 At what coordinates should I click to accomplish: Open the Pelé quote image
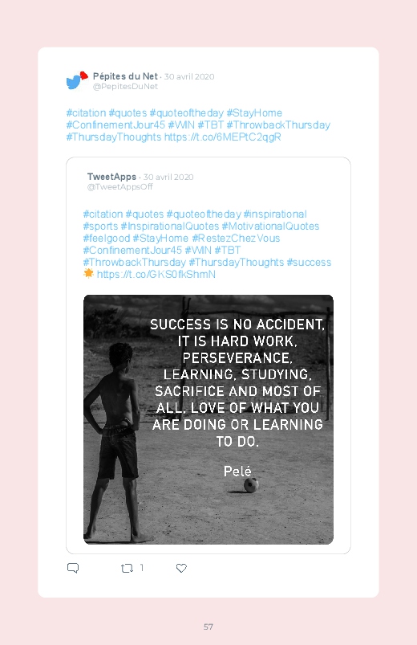click(x=208, y=419)
